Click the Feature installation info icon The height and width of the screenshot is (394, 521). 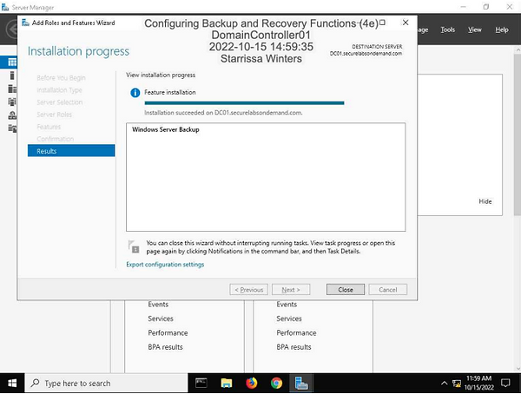point(135,93)
